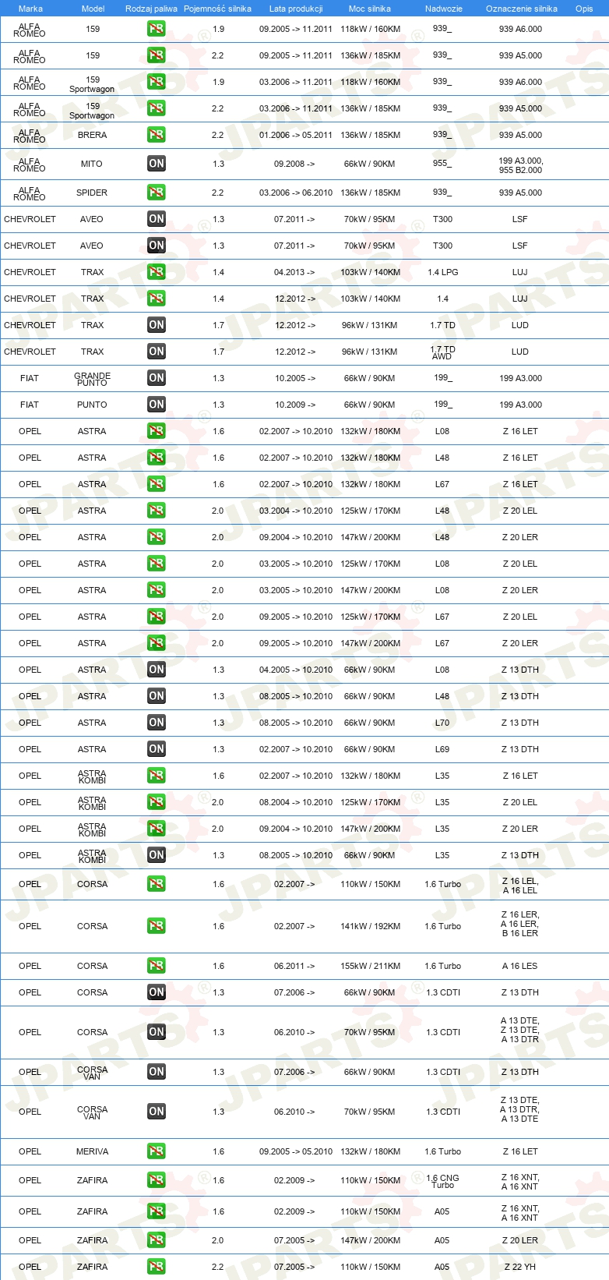Select PB icon for 159 Sportwagon 2.2 row
The image size is (609, 1280).
coord(157,108)
